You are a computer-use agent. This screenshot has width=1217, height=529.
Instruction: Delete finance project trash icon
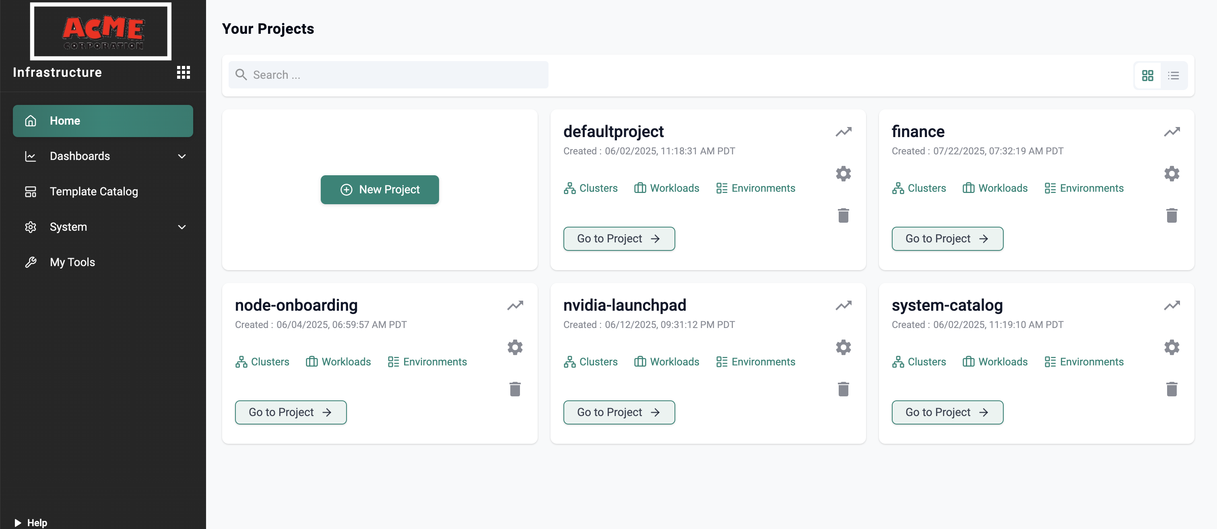coord(1172,215)
